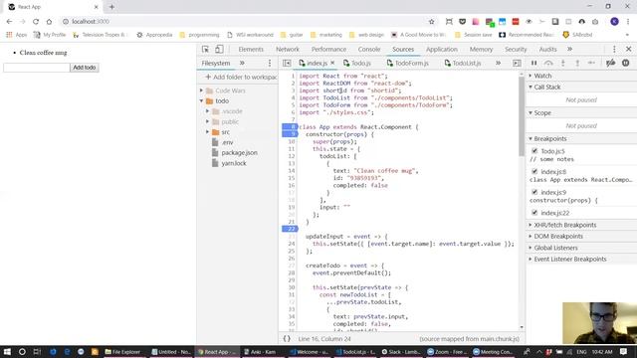Open the programming bookmarks folder
The image size is (637, 358).
pyautogui.click(x=199, y=35)
